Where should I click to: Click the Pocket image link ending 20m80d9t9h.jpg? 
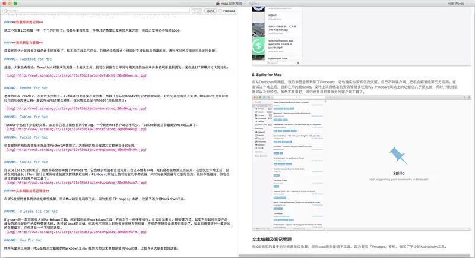pyautogui.click(x=75, y=150)
